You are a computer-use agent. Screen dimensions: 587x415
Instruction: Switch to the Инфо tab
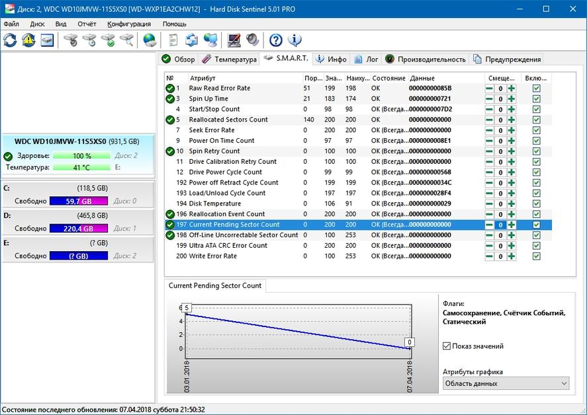pos(332,59)
